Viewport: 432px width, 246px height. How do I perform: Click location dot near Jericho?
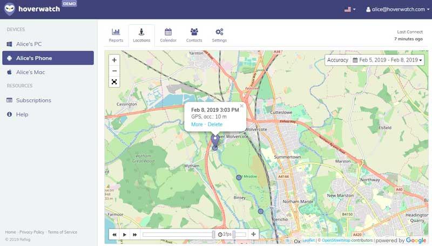point(261,211)
